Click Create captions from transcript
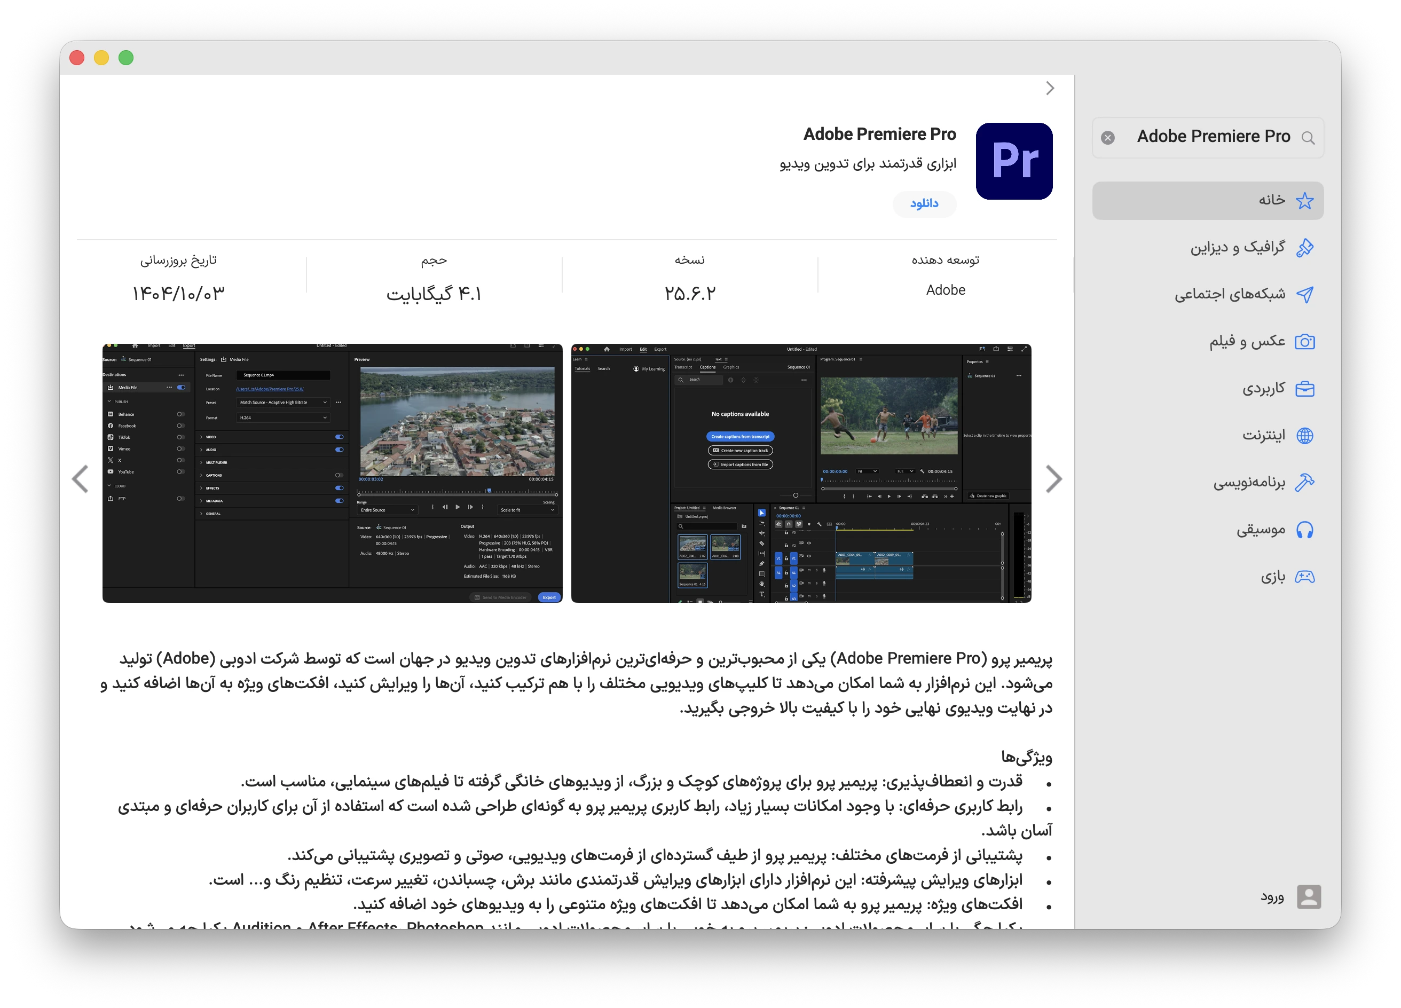Image resolution: width=1401 pixels, height=1008 pixels. 741,437
